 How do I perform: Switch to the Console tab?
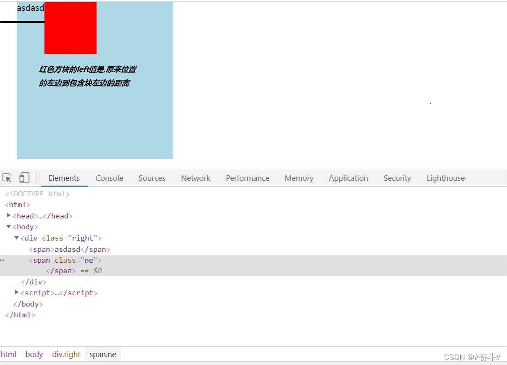(109, 178)
